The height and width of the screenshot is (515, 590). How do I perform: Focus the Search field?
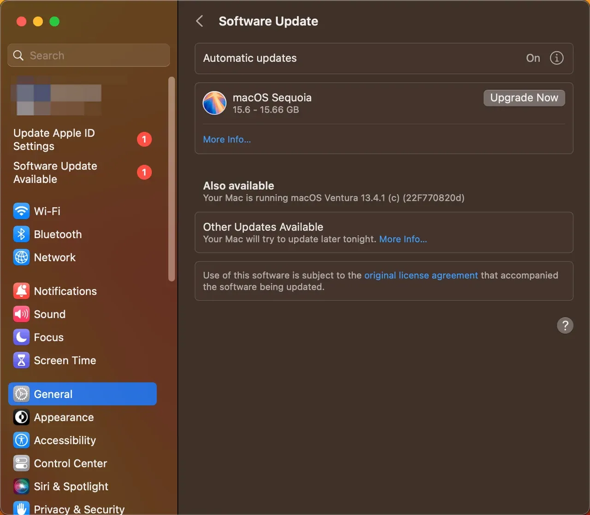[89, 55]
